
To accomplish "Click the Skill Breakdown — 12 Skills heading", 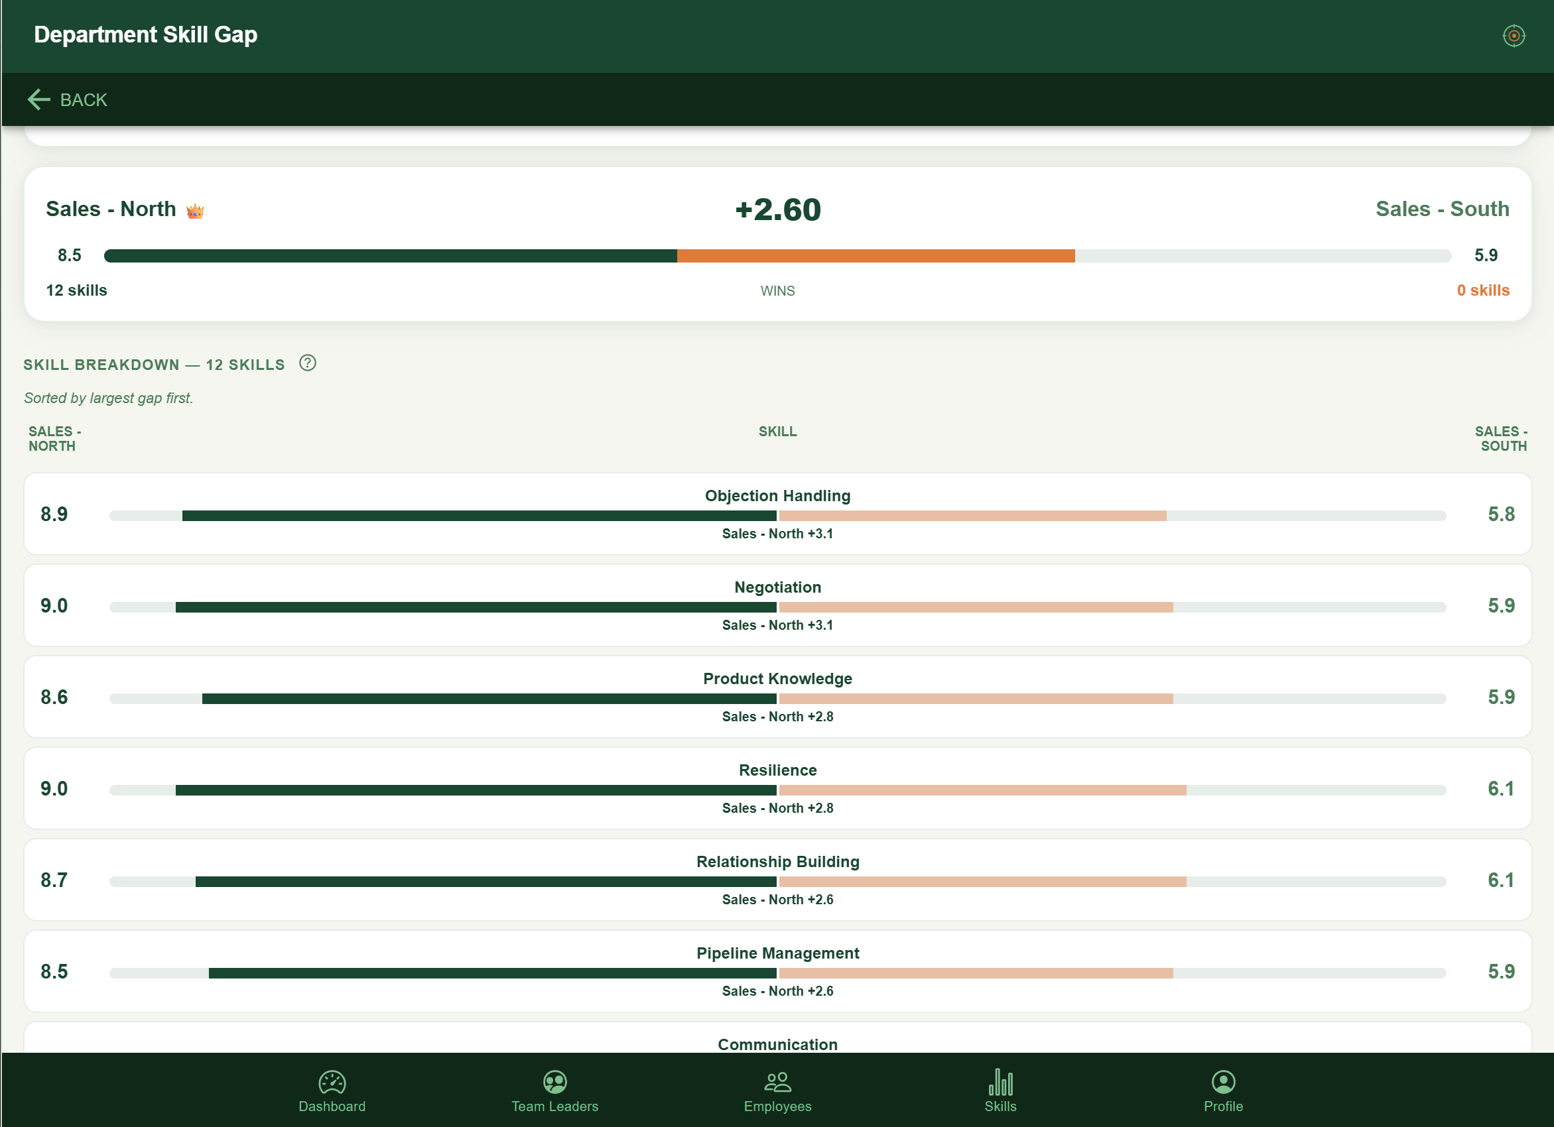I will pyautogui.click(x=154, y=364).
